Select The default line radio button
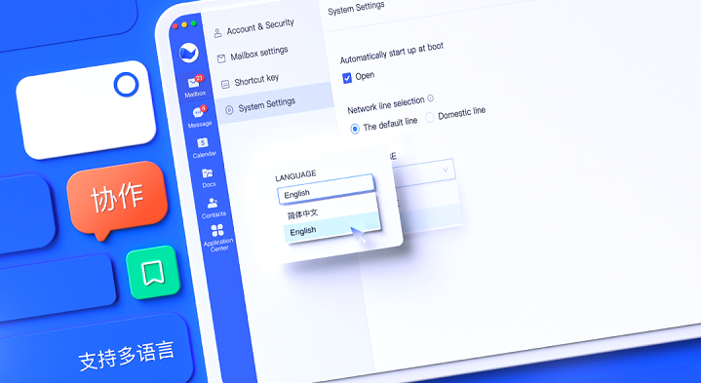 (355, 129)
